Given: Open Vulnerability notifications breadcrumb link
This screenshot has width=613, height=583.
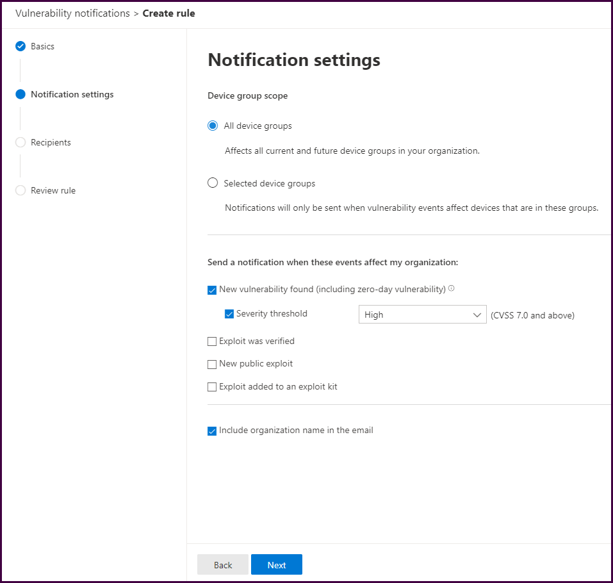Looking at the screenshot, I should (x=72, y=13).
